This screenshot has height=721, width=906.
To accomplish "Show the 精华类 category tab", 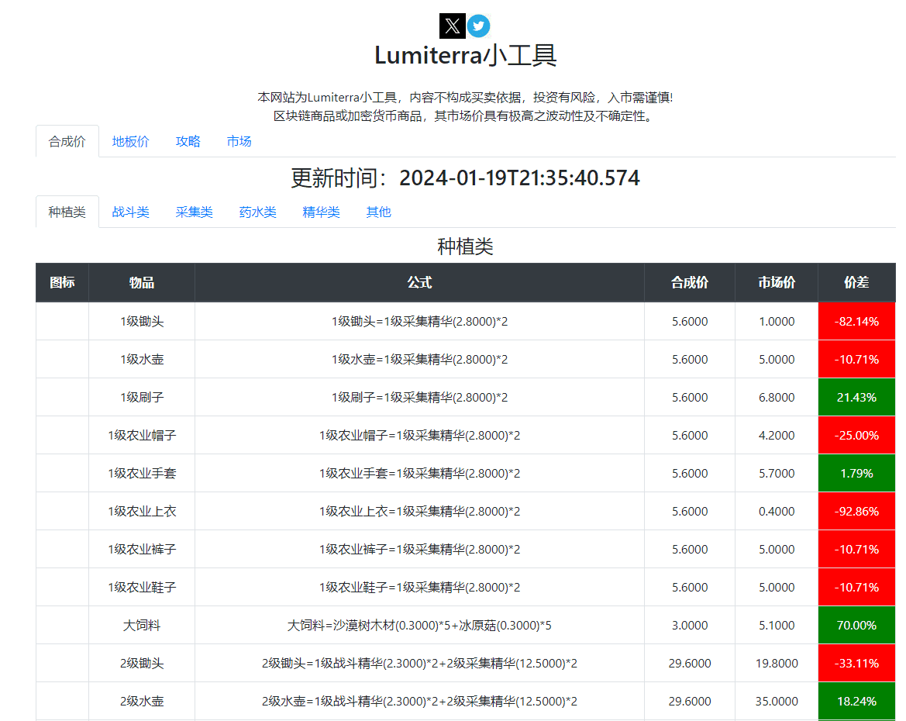I will pyautogui.click(x=321, y=212).
